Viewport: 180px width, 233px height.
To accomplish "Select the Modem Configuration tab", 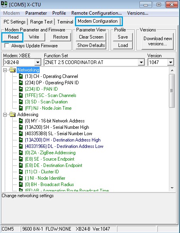I will (x=98, y=21).
